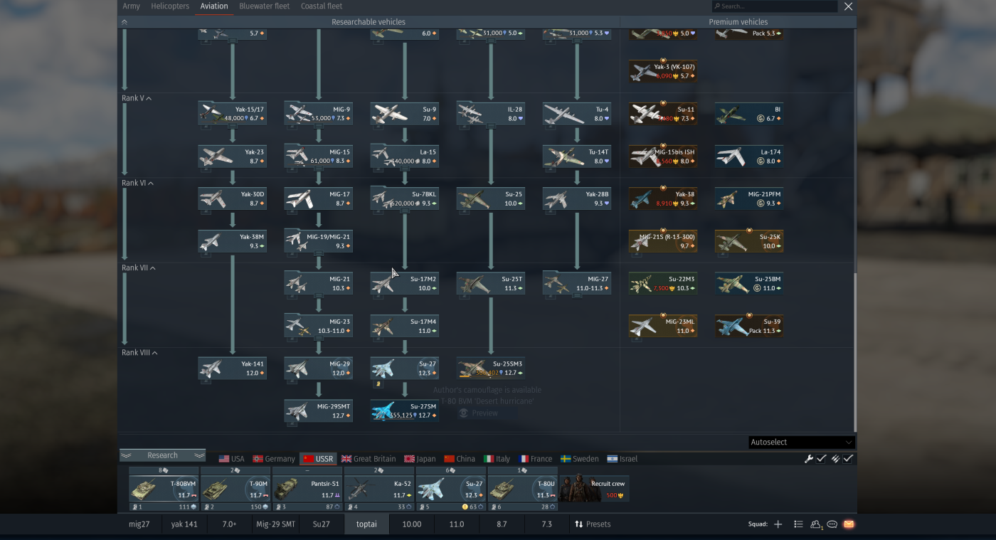Toggle checkbox beside the striped ammo icon
Screen dimensions: 996x540
(x=848, y=459)
